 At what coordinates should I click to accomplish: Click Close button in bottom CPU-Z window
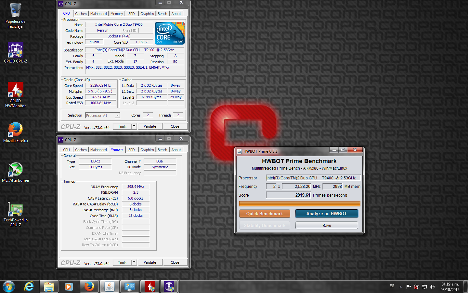coord(175,262)
